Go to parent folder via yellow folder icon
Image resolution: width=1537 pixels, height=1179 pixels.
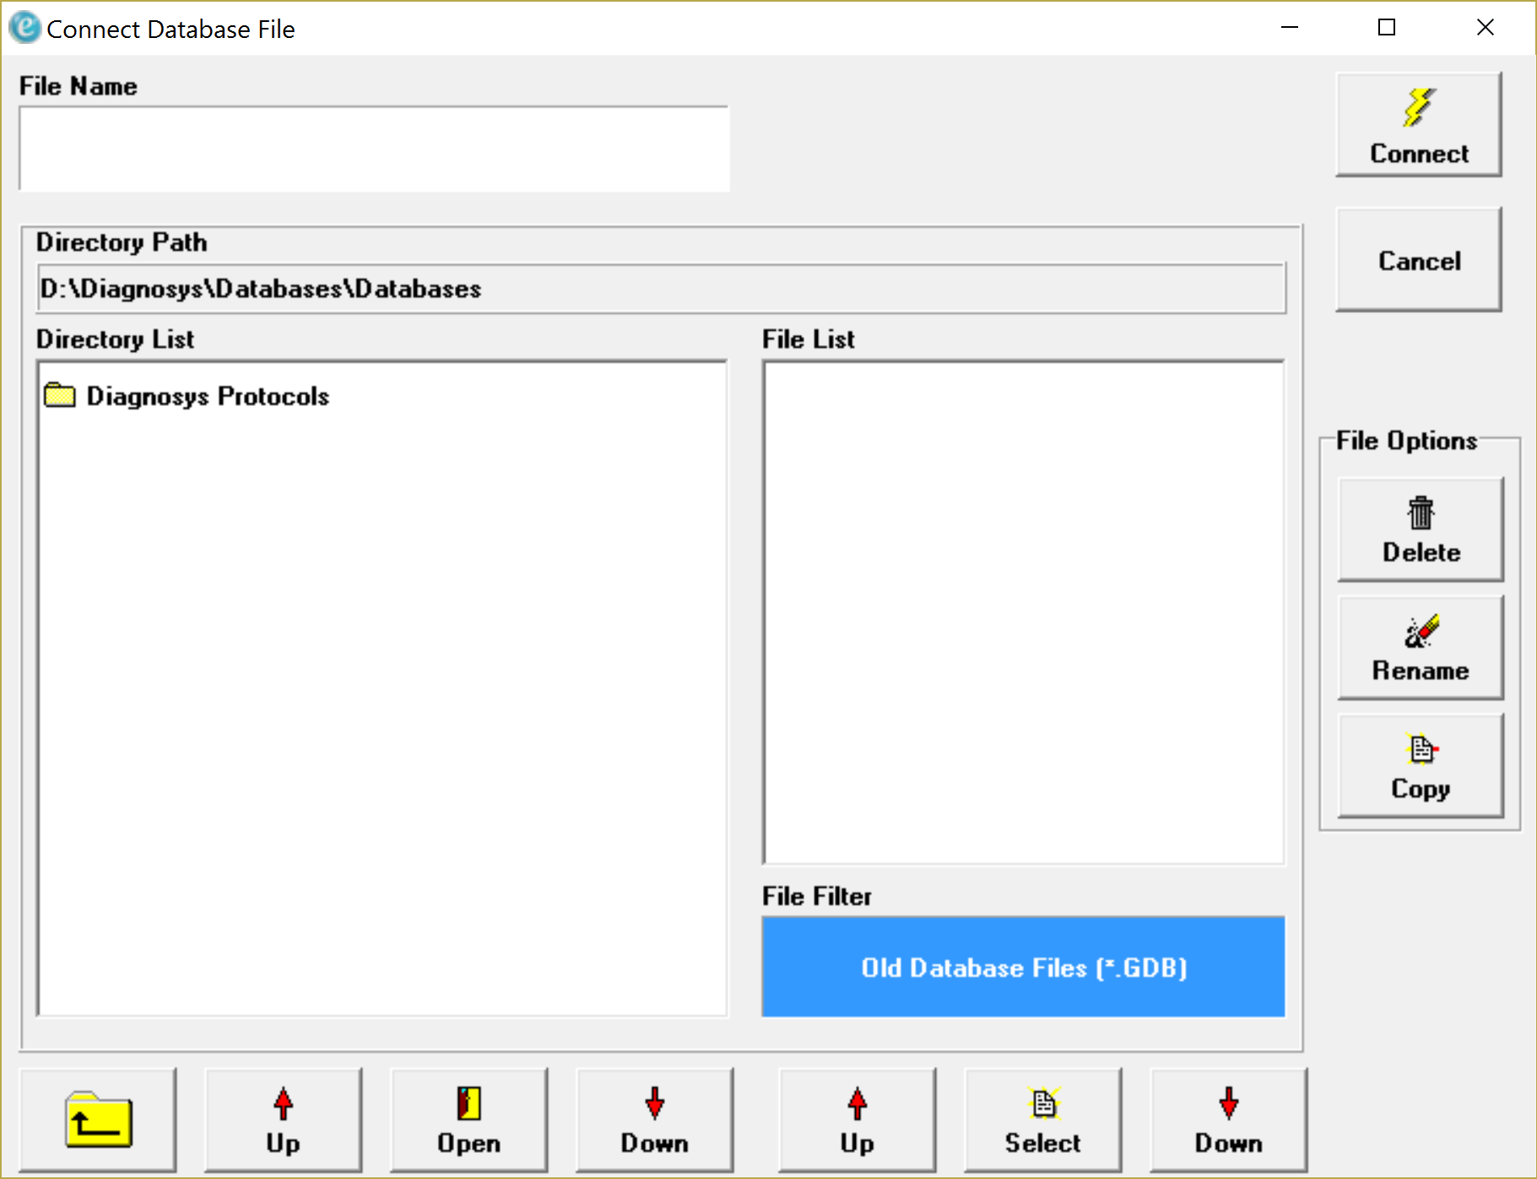(x=98, y=1120)
